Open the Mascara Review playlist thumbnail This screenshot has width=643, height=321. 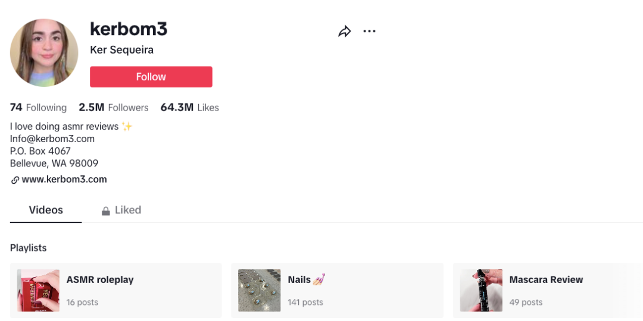coord(481,290)
